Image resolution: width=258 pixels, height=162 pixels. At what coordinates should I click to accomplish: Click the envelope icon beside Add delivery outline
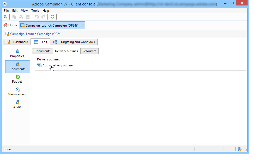pyautogui.click(x=39, y=65)
